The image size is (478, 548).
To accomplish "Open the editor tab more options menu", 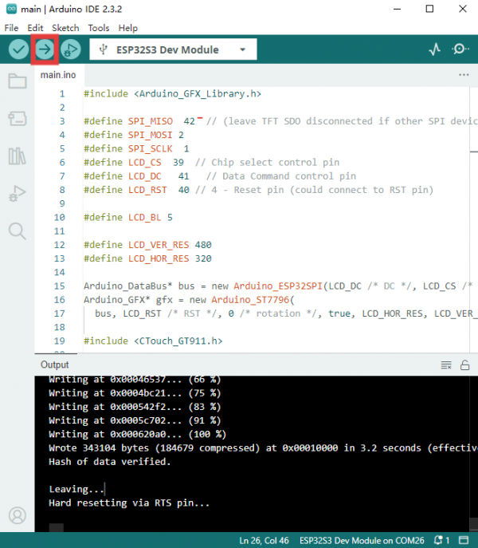I will (464, 75).
